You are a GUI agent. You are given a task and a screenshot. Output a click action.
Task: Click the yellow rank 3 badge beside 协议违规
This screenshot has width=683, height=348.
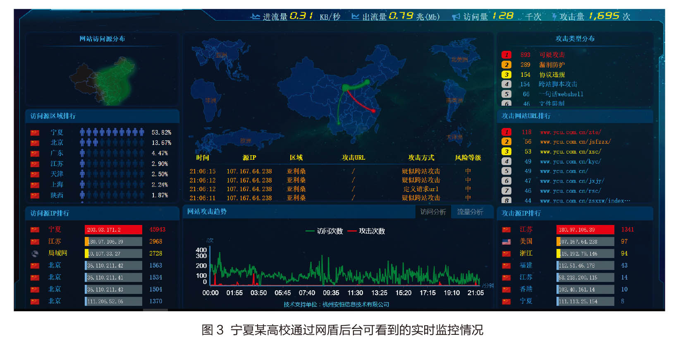pyautogui.click(x=506, y=75)
